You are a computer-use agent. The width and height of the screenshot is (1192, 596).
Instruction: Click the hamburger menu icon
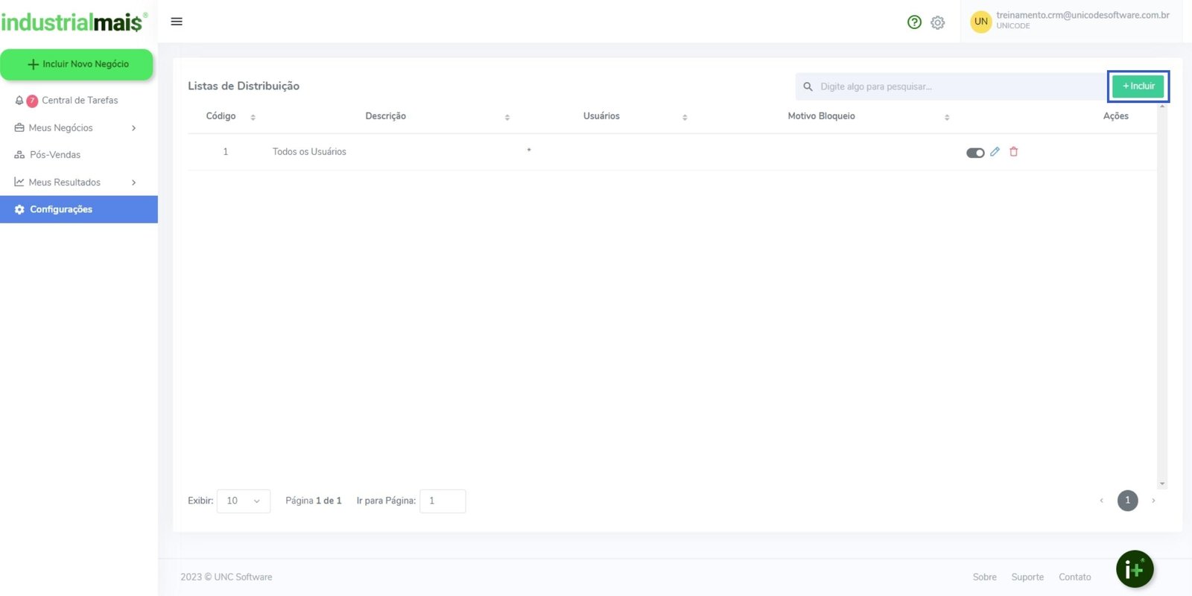pyautogui.click(x=177, y=22)
